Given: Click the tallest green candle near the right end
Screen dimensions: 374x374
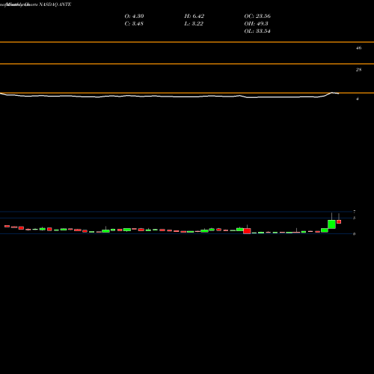Looking at the screenshot, I should pyautogui.click(x=331, y=224).
